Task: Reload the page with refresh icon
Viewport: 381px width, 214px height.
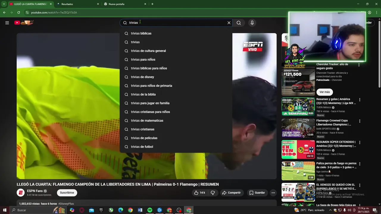Action: (18, 12)
